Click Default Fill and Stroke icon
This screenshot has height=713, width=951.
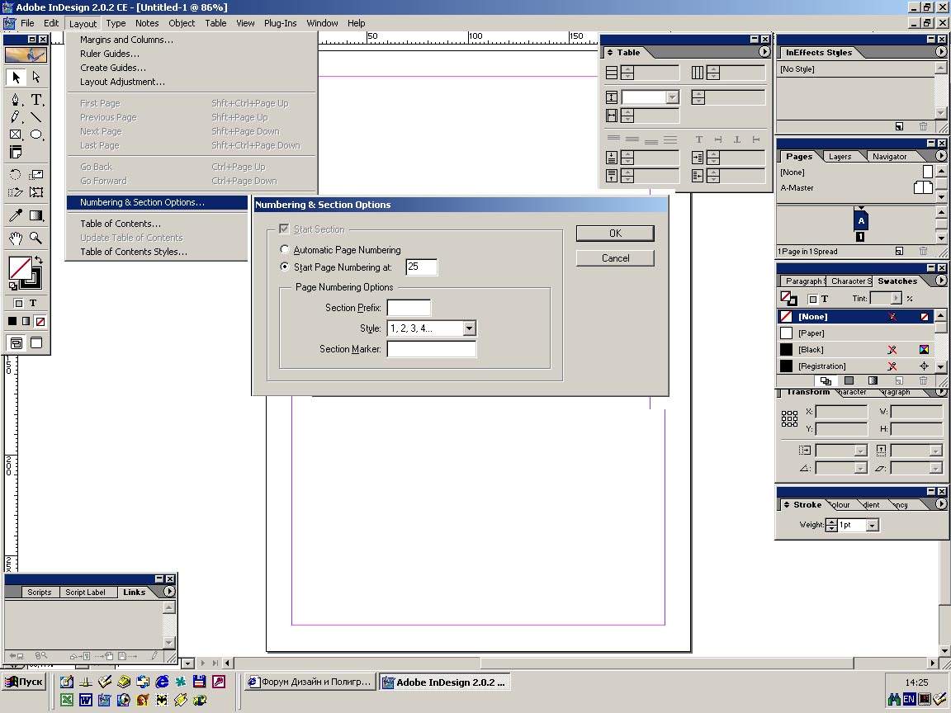12,286
